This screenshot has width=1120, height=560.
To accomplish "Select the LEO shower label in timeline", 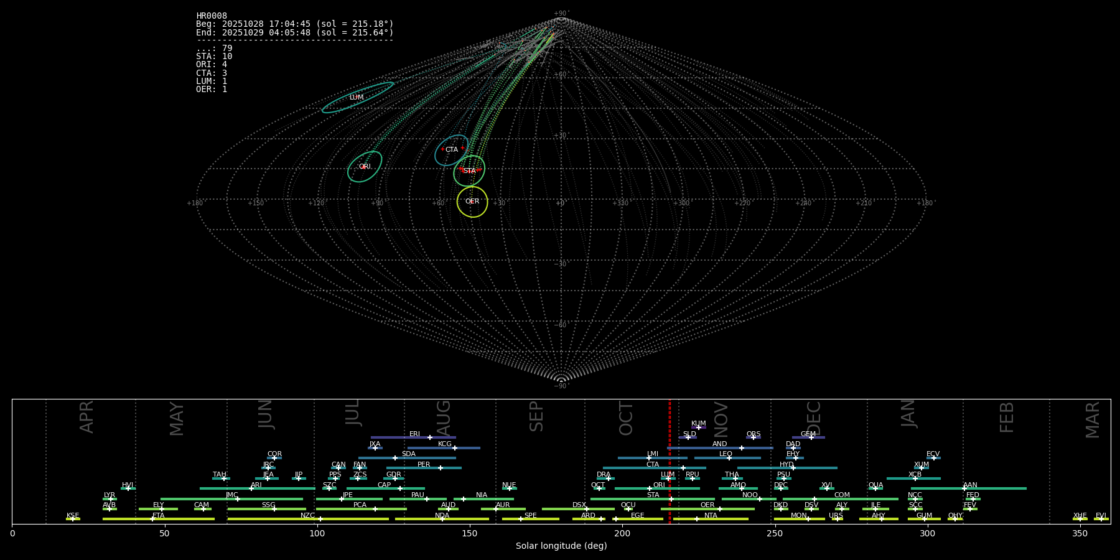I will [726, 454].
